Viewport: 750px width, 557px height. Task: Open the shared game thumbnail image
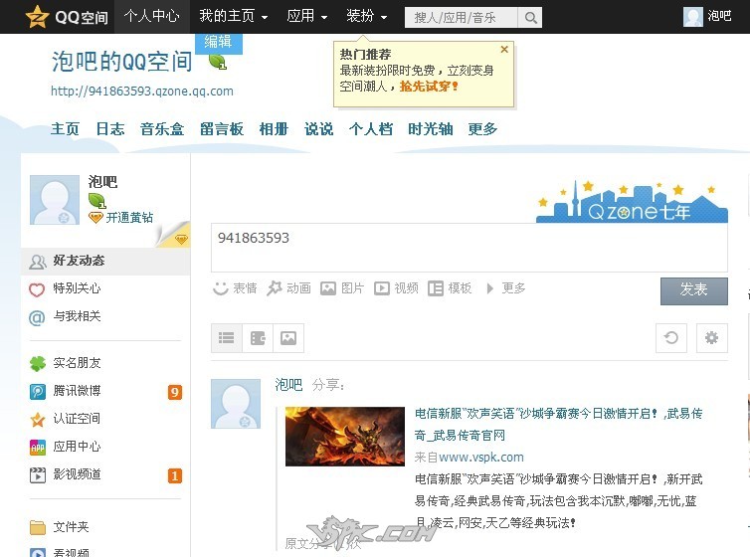tap(345, 437)
